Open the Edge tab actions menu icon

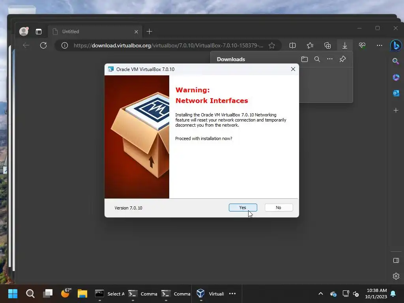pos(39,32)
